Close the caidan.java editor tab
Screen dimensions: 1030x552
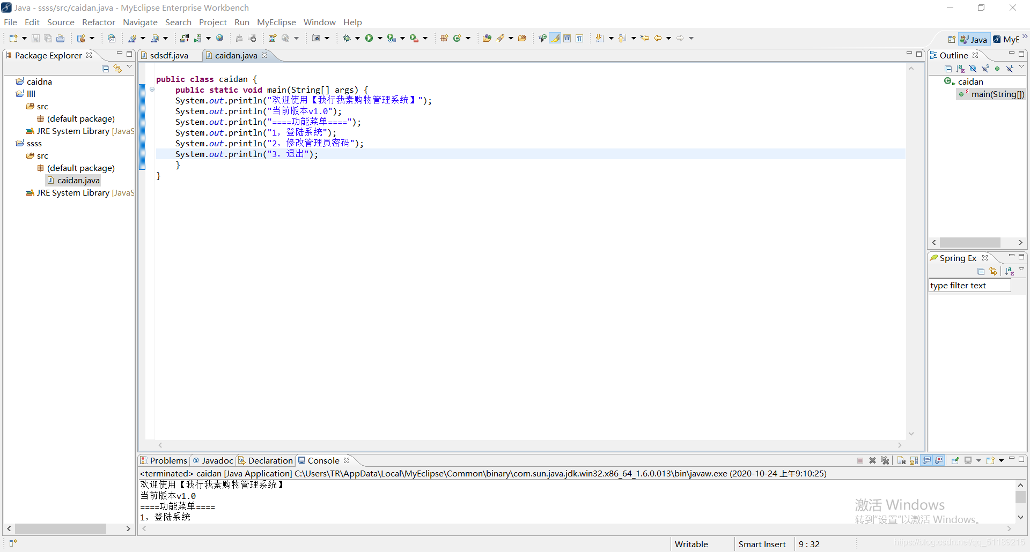coord(264,55)
